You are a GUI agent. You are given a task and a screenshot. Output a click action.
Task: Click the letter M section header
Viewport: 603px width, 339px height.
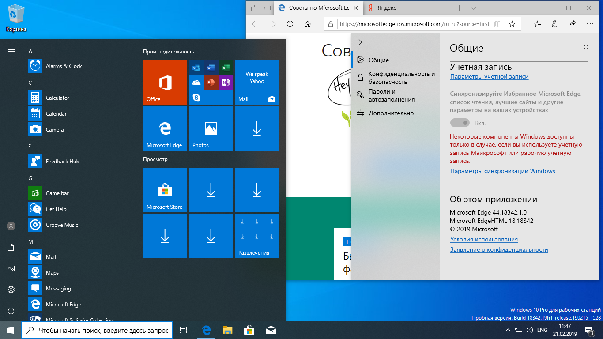tap(30, 242)
